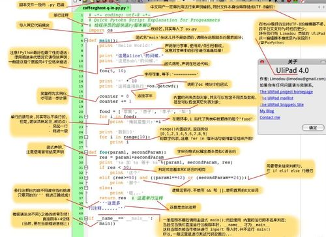Click the 'for i in range(10):' line
This screenshot has width=326, height=237.
[125, 137]
